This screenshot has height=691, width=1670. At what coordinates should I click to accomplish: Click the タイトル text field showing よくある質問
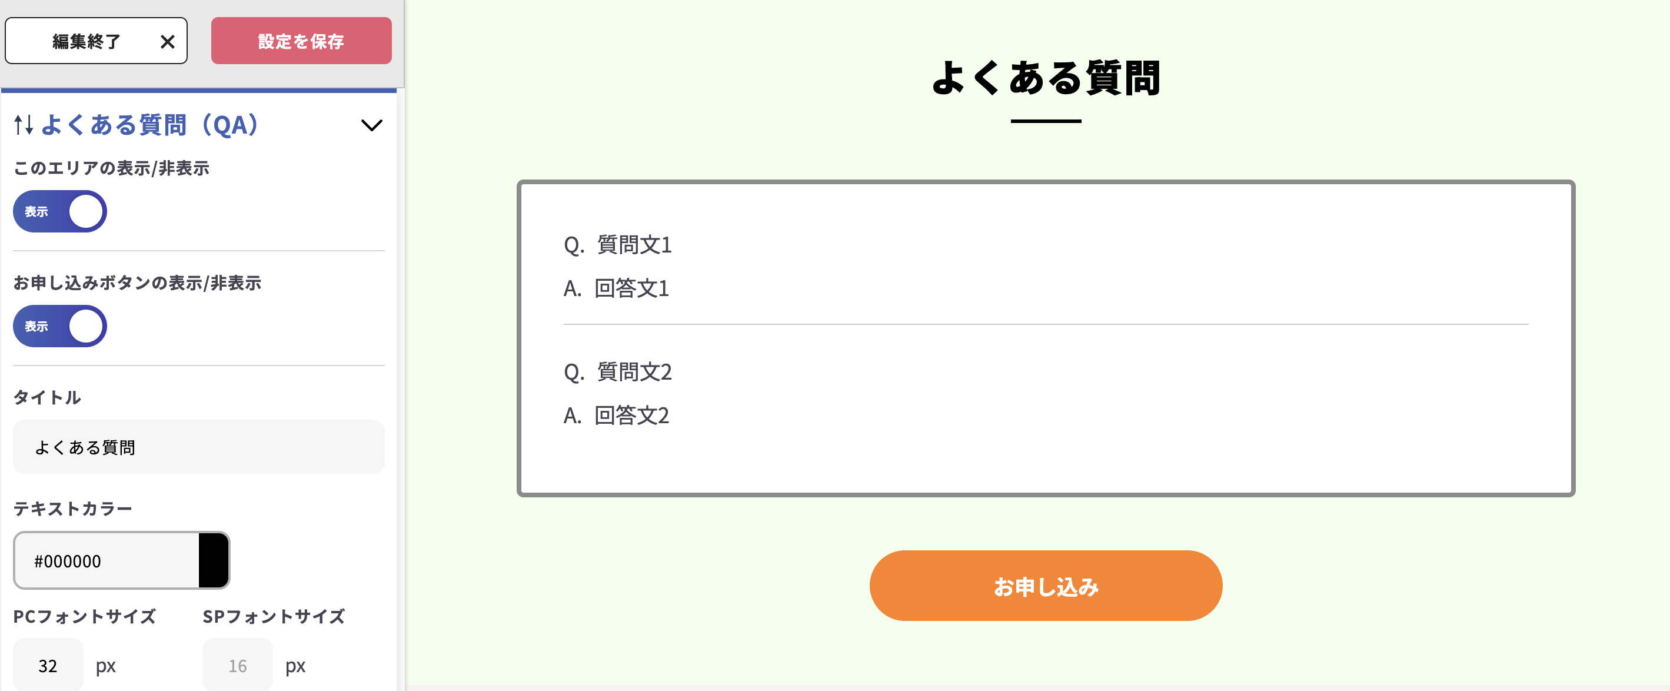(198, 447)
